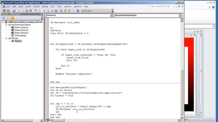Image resolution: width=218 pixels, height=122 pixels.
Task: Click the Procedure View button
Action: pos(46,120)
